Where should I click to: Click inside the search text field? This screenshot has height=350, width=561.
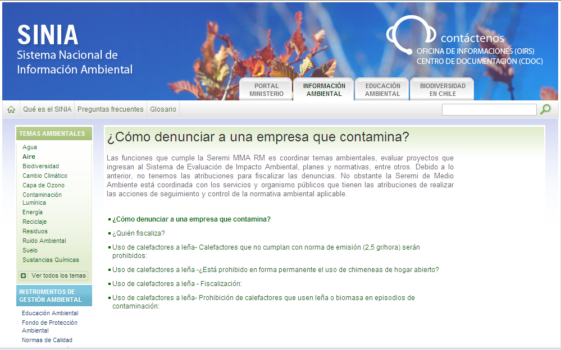coord(489,109)
